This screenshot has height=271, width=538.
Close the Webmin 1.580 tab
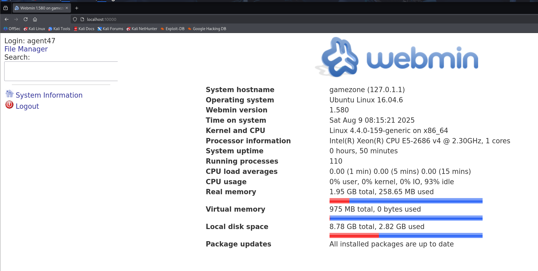[67, 8]
